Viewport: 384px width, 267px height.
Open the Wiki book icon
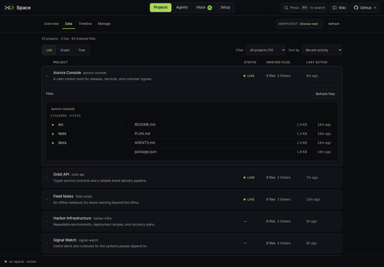[x=334, y=8]
